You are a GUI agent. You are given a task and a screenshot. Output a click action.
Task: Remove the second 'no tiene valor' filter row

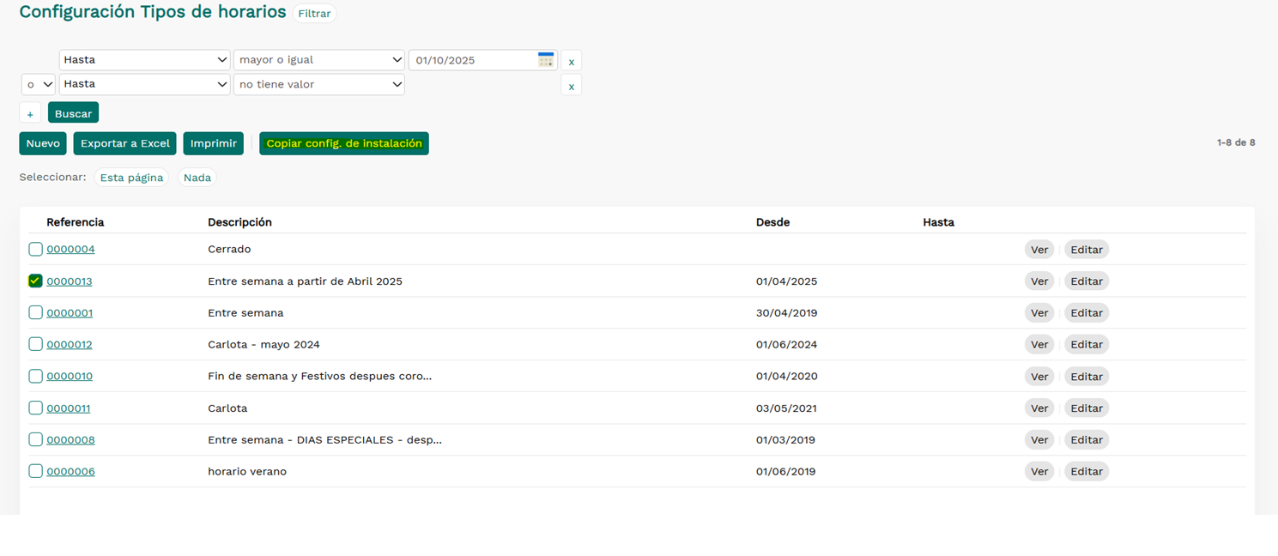pyautogui.click(x=571, y=85)
